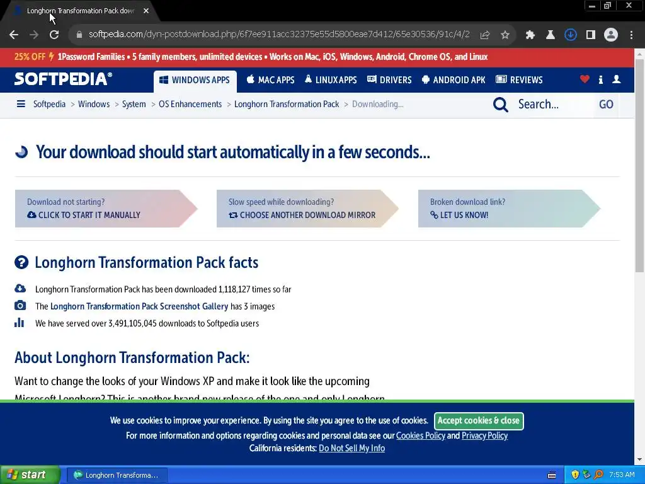Open the Chrome three-dot menu
The width and height of the screenshot is (645, 484).
(x=631, y=35)
